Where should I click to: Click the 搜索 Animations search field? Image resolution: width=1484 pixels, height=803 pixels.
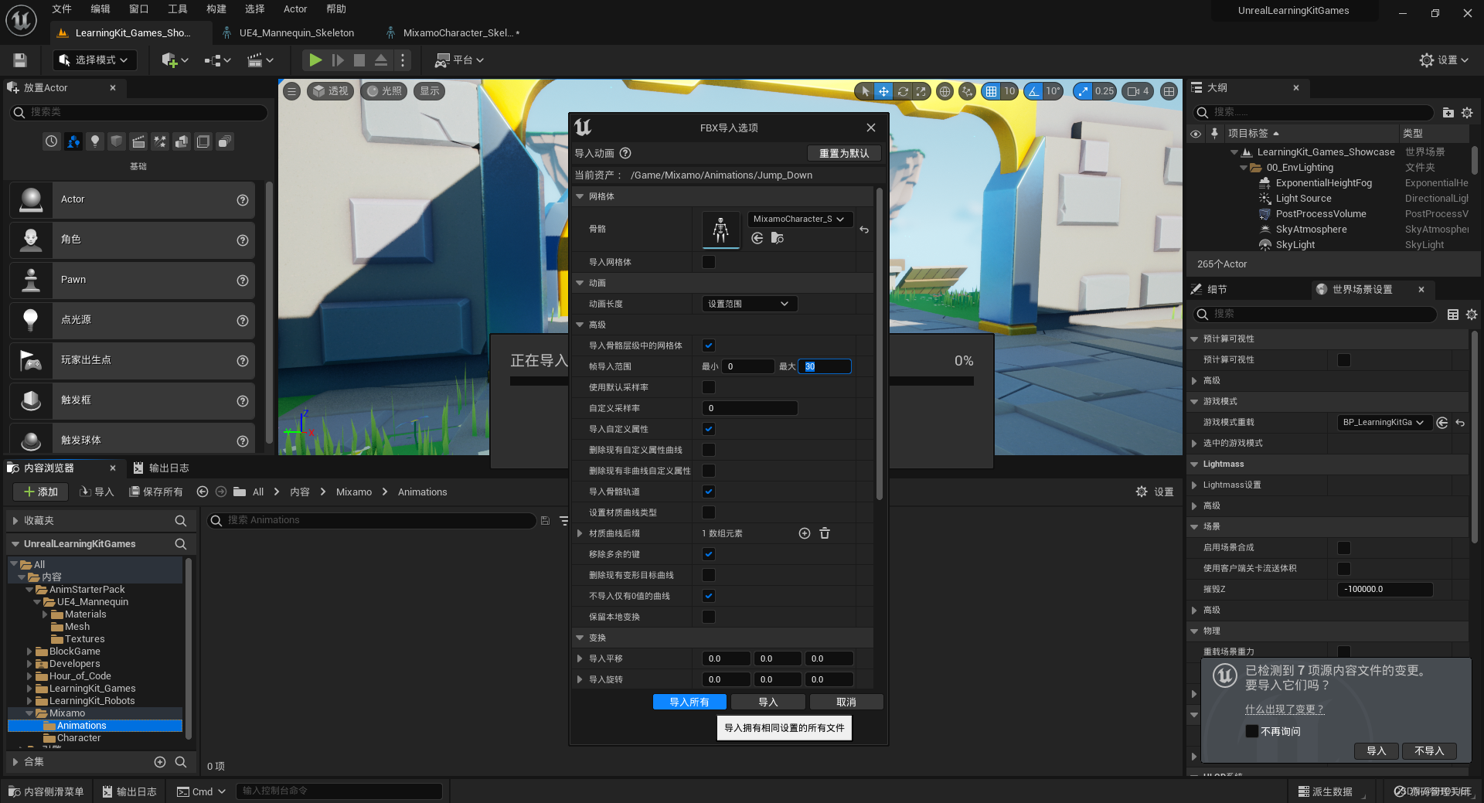(372, 520)
